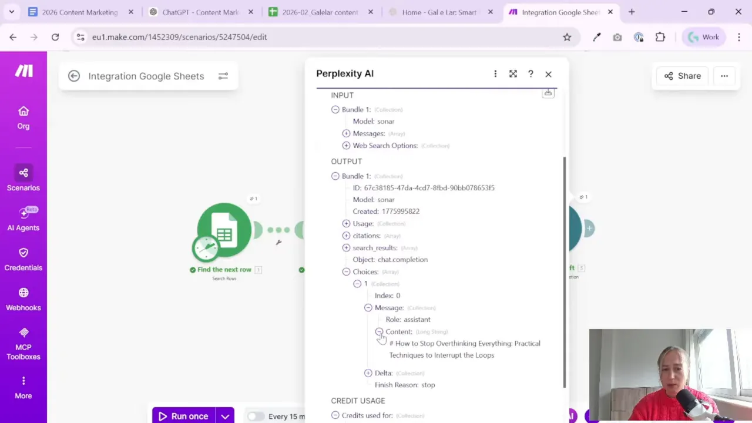Open browser extensions puzzle icon
Image resolution: width=752 pixels, height=423 pixels.
660,37
